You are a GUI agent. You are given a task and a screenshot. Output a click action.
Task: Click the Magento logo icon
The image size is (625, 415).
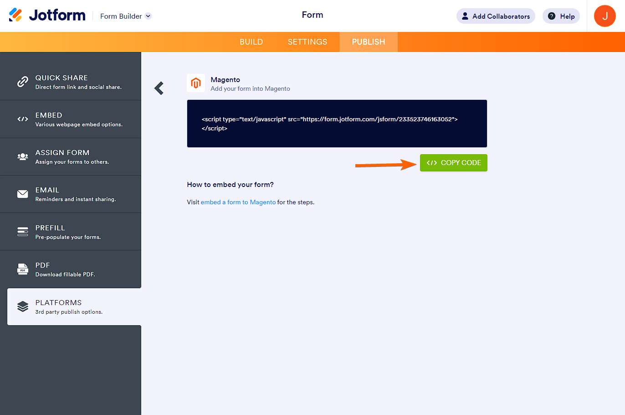click(x=196, y=83)
